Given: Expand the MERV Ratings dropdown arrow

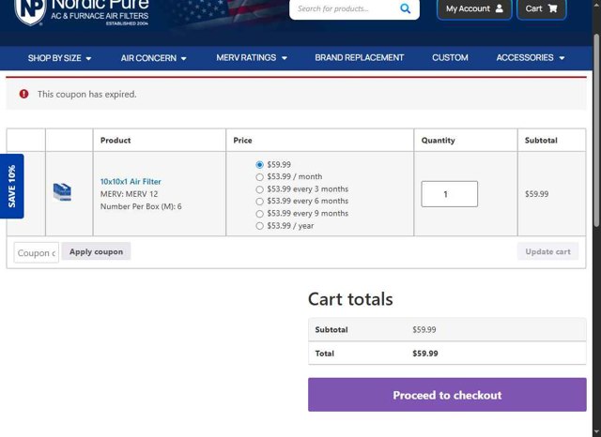Looking at the screenshot, I should pos(284,58).
